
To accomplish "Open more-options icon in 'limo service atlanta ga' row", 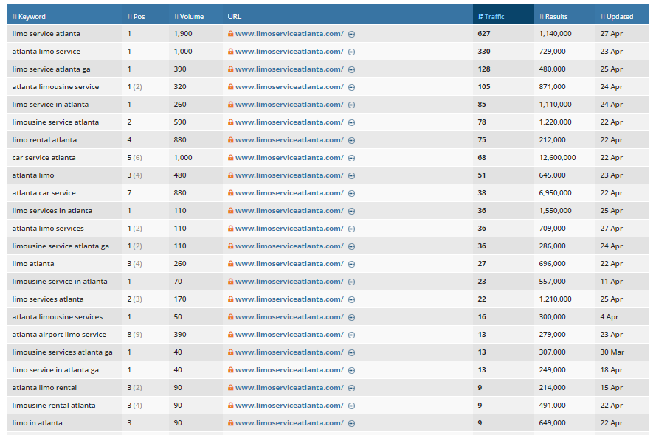I will coord(352,69).
